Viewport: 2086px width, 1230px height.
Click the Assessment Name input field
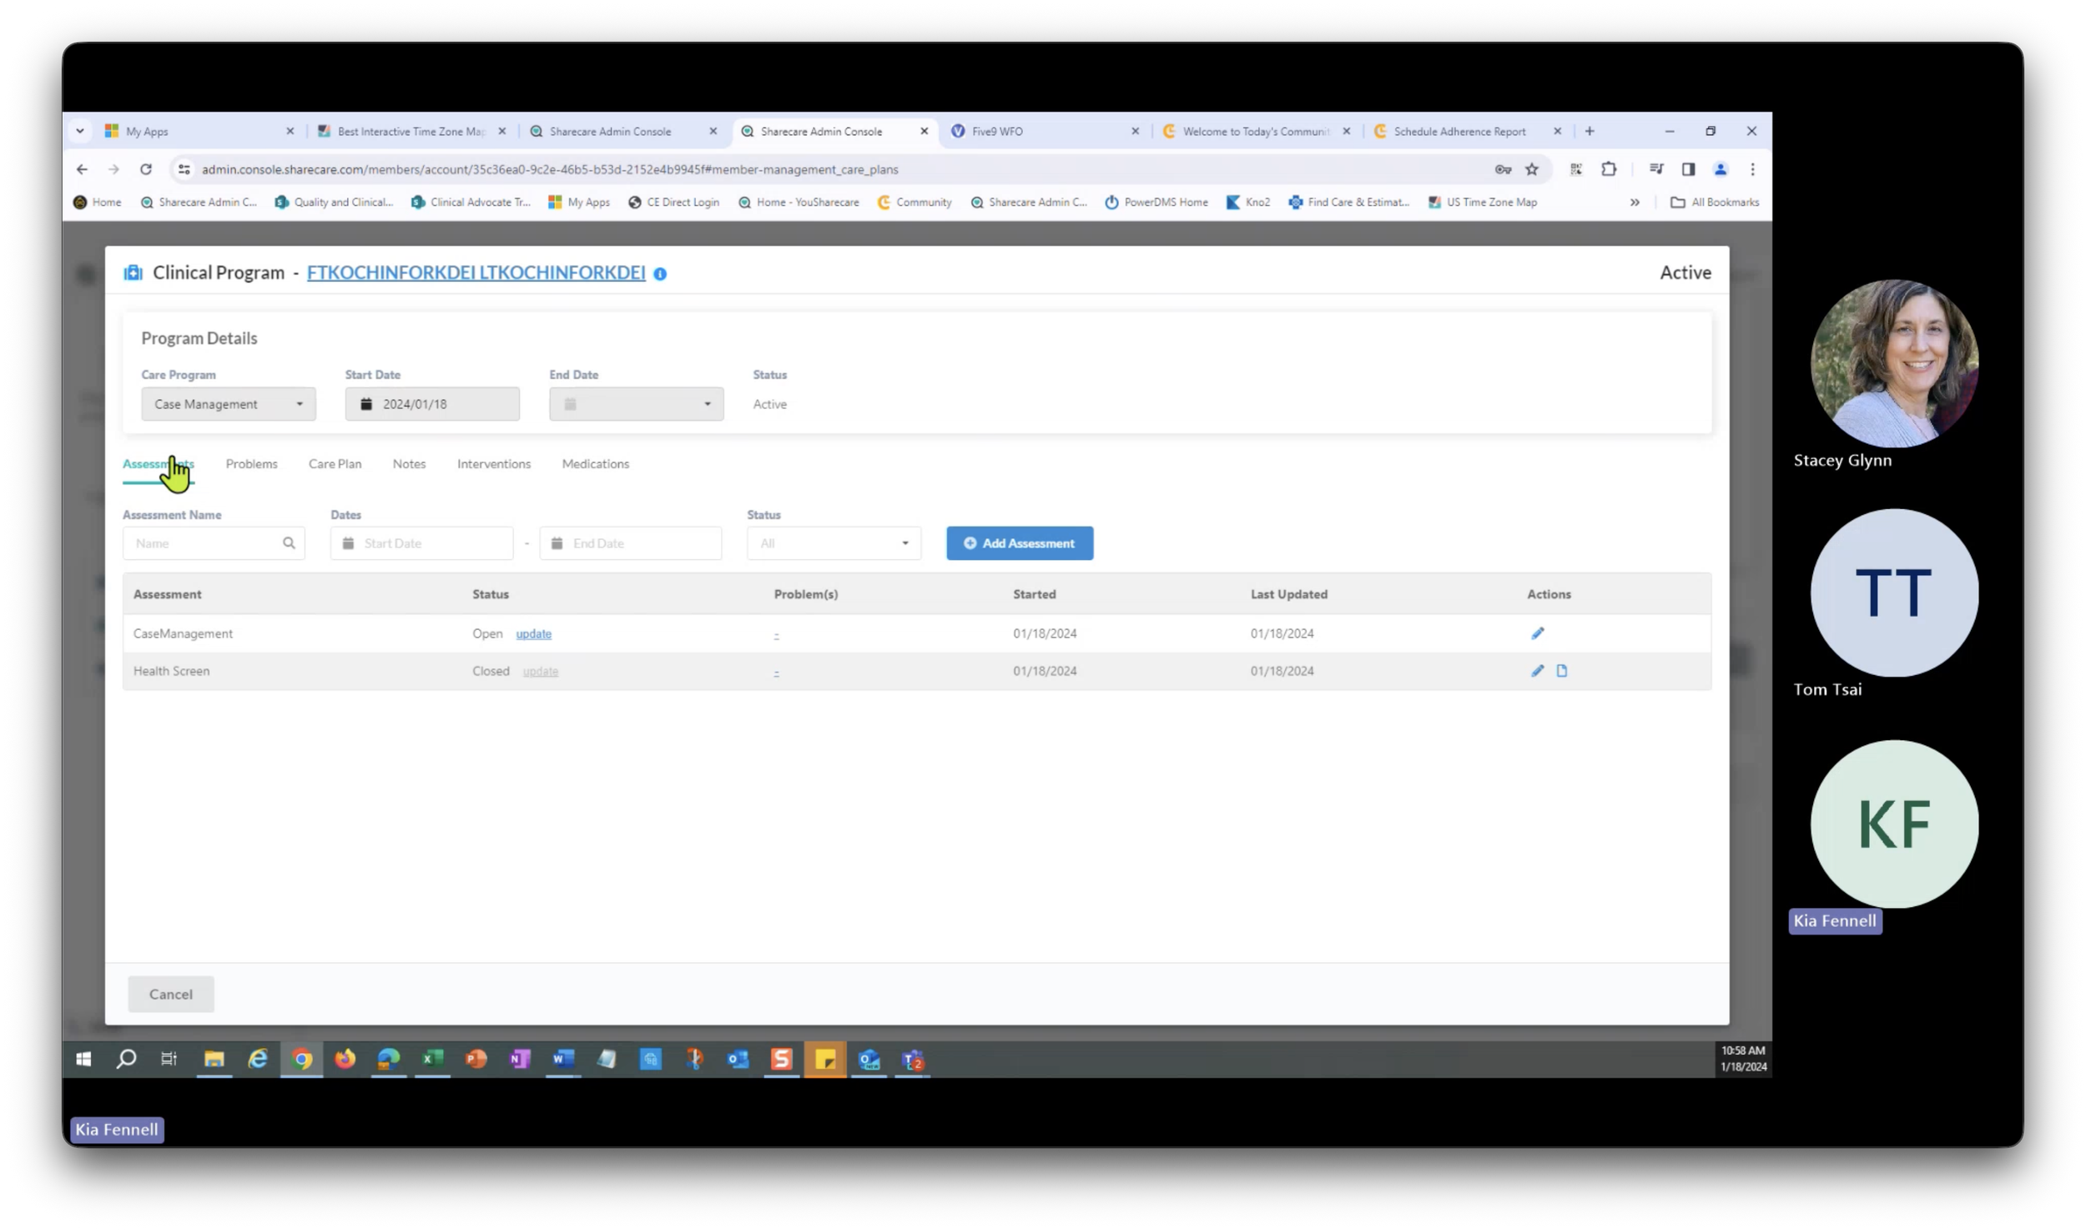(204, 543)
